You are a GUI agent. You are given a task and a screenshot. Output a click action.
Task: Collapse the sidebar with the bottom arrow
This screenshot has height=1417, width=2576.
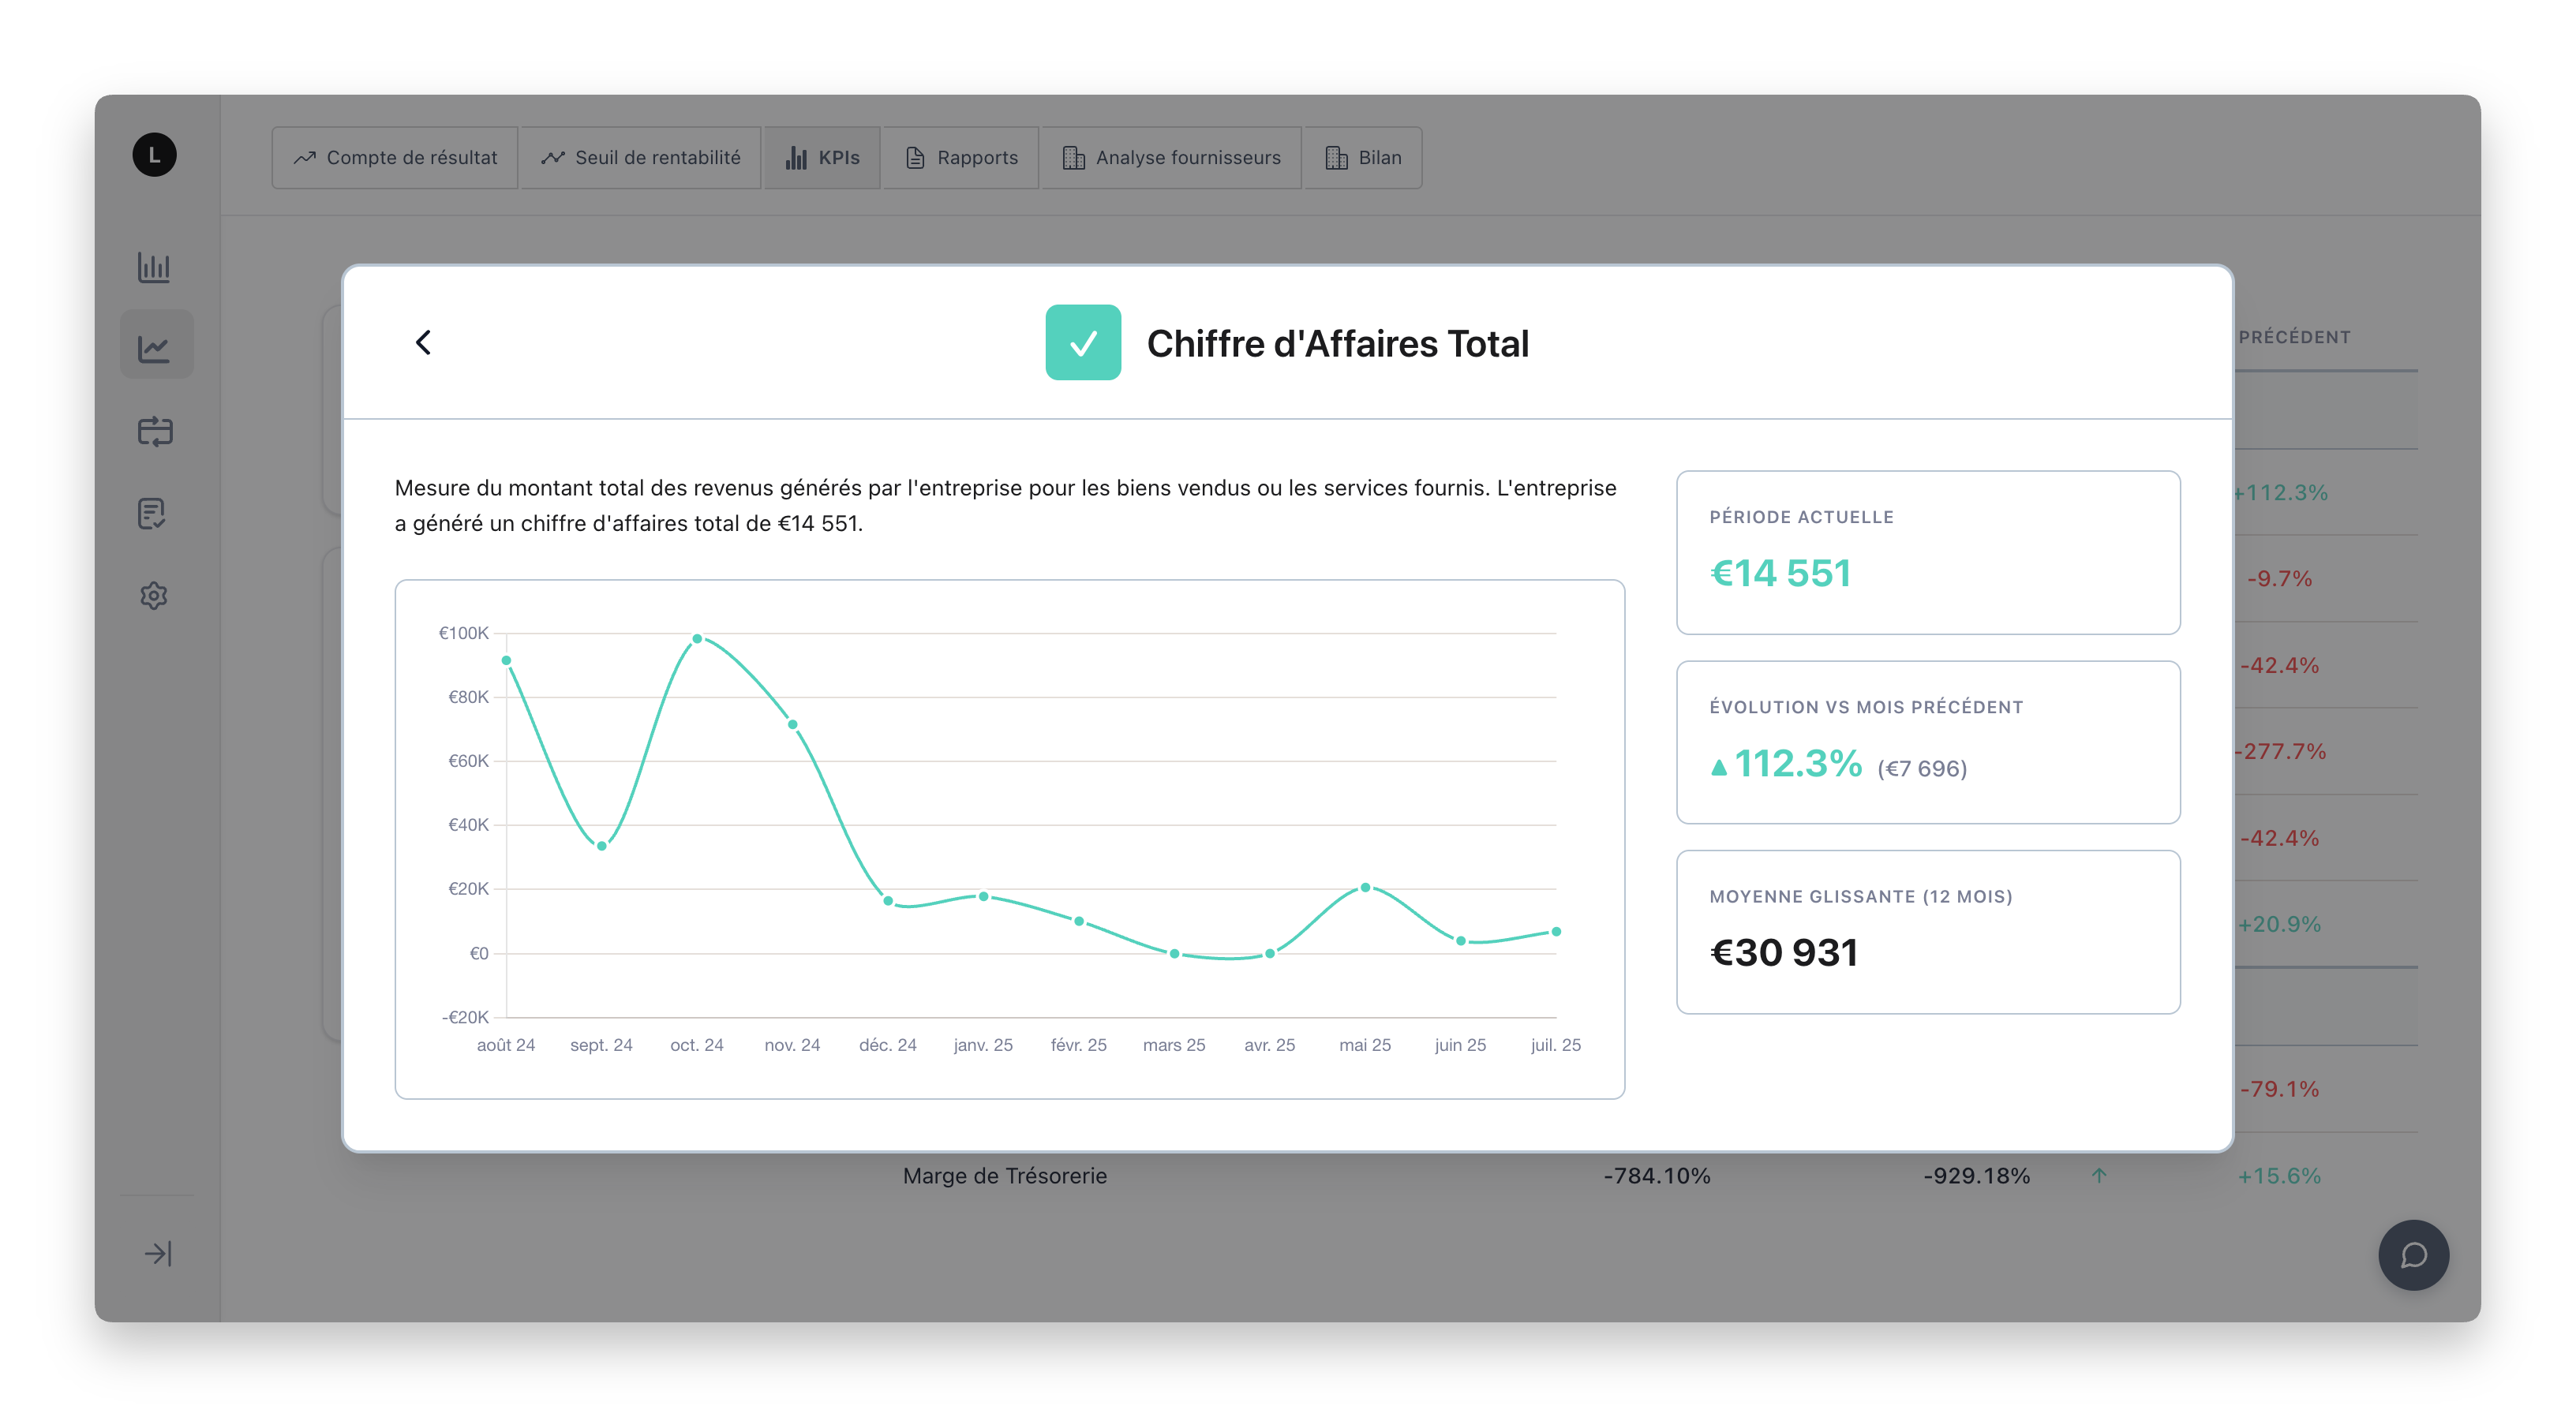tap(157, 1253)
